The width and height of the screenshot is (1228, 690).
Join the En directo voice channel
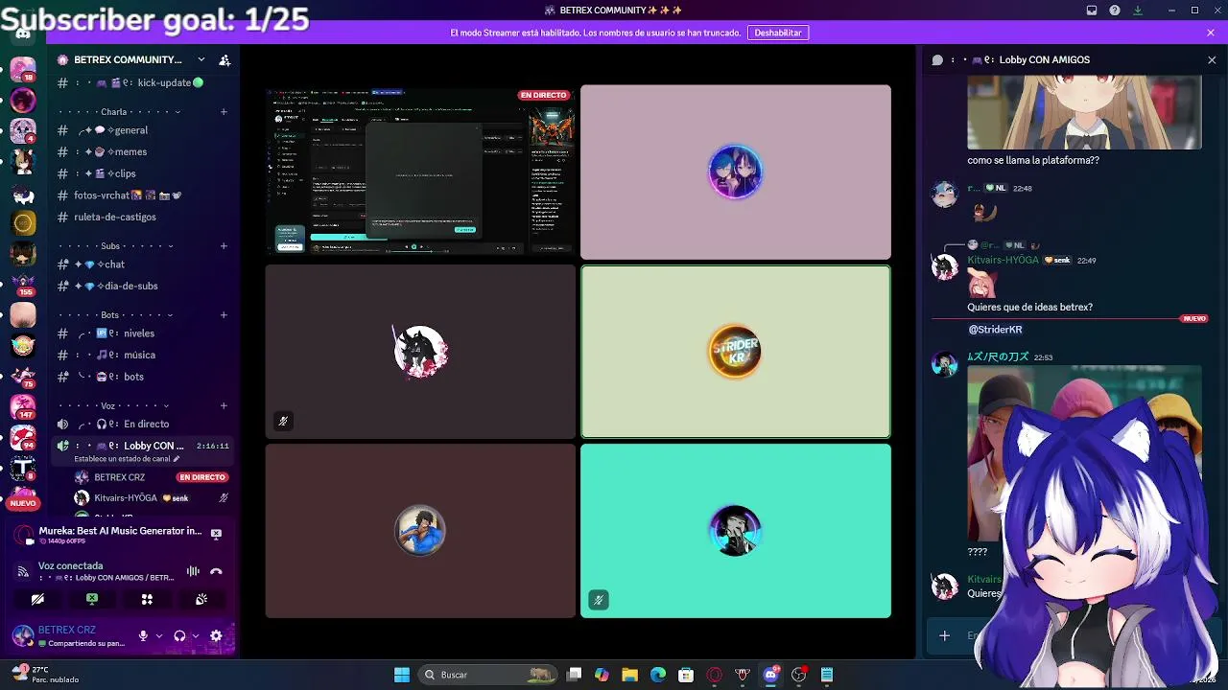(x=143, y=424)
